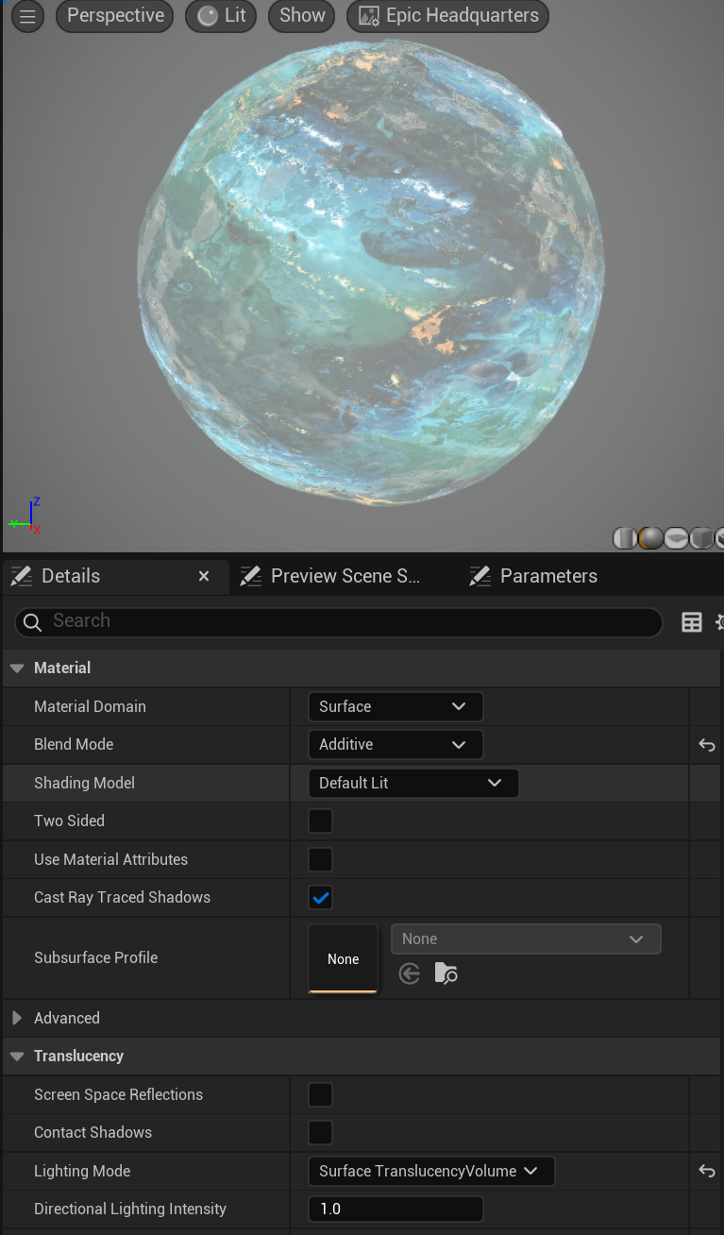
Task: Use selected asset for Subsurface Profile
Action: (410, 973)
